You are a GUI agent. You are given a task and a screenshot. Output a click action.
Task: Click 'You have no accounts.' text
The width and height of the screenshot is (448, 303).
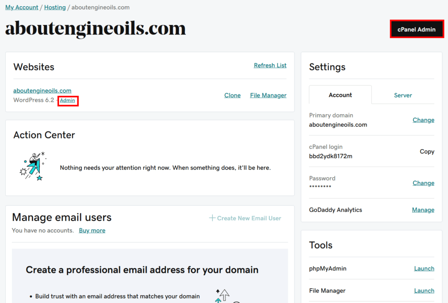[43, 230]
